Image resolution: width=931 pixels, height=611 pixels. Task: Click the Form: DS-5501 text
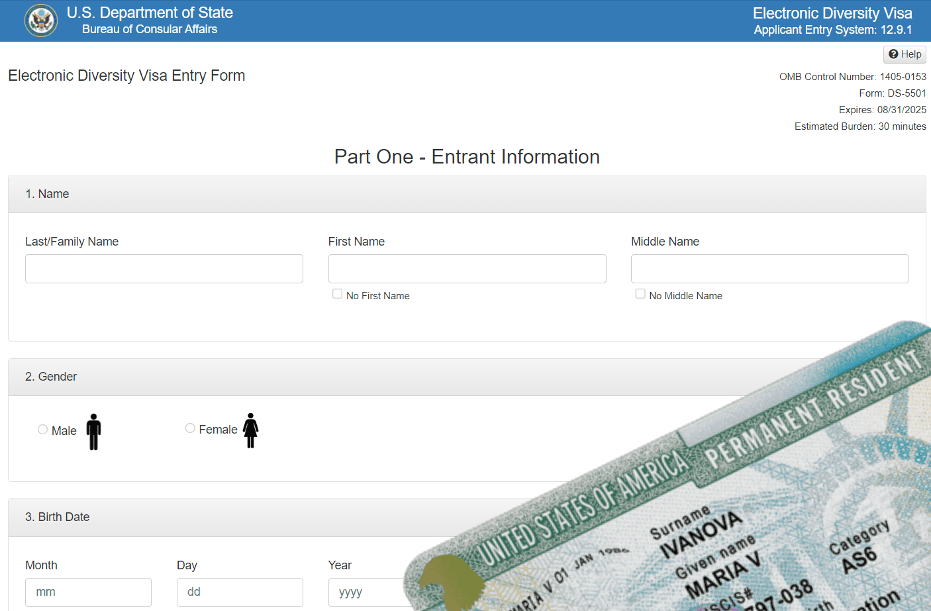pyautogui.click(x=893, y=93)
